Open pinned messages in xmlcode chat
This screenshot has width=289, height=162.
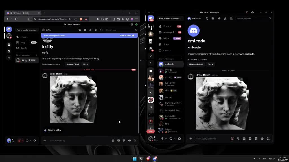coord(219,19)
